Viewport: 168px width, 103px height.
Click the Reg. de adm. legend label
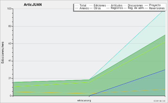136,8
